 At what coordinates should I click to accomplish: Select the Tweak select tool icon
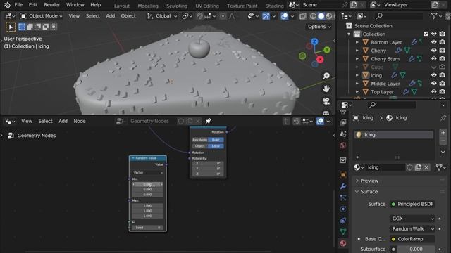tap(11, 27)
